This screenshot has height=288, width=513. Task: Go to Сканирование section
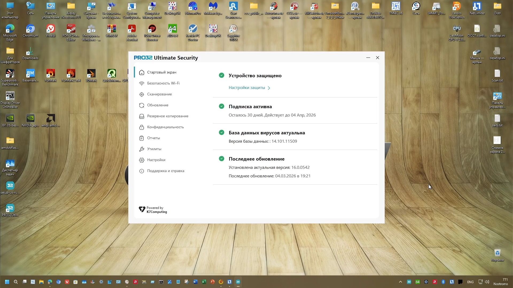pos(159,94)
